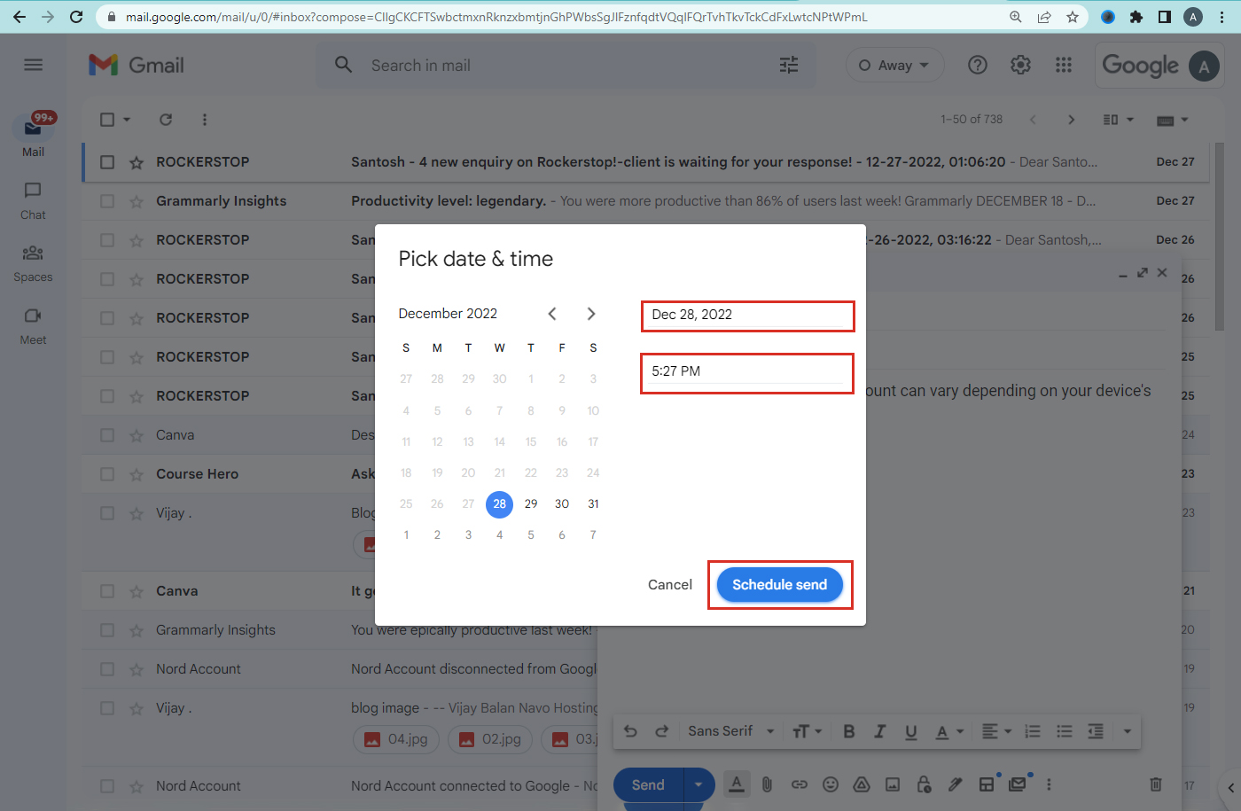Attach files using the paperclip icon
Viewport: 1241px width, 811px height.
pos(768,784)
